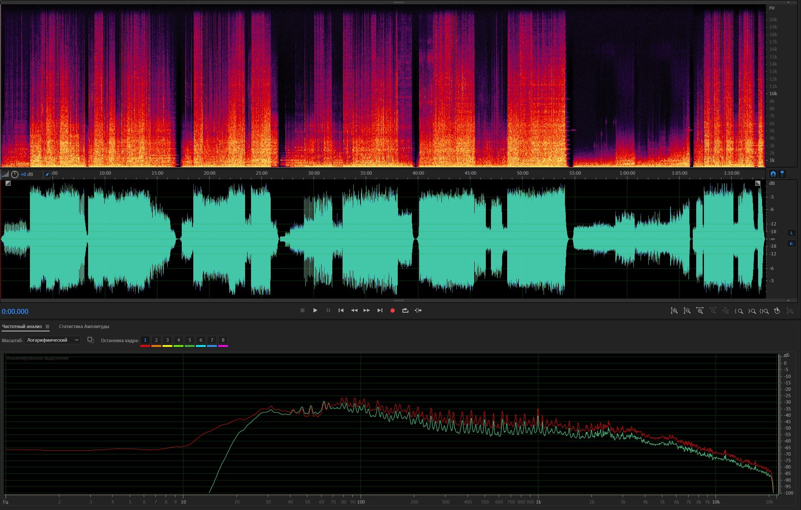The width and height of the screenshot is (801, 510).
Task: Click the red Record button
Action: coord(392,311)
